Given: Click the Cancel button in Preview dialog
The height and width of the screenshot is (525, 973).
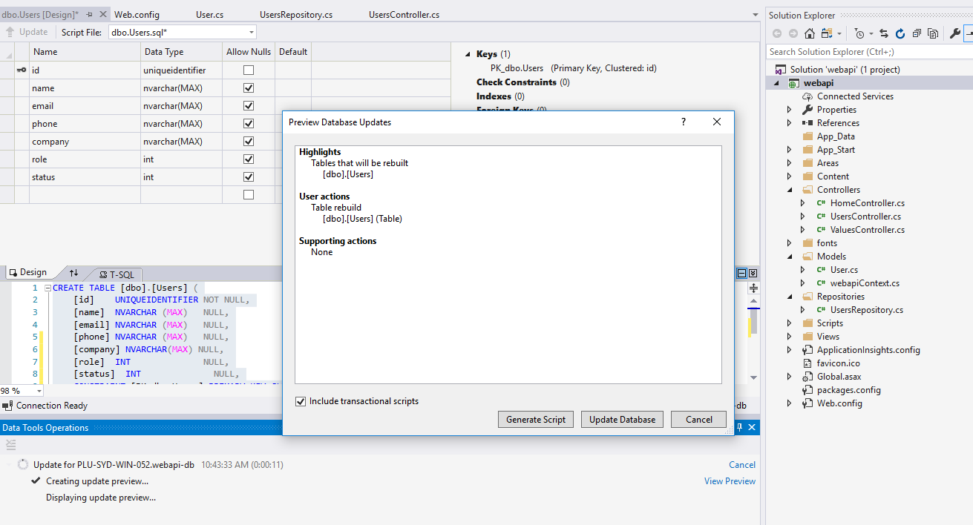Looking at the screenshot, I should 698,420.
